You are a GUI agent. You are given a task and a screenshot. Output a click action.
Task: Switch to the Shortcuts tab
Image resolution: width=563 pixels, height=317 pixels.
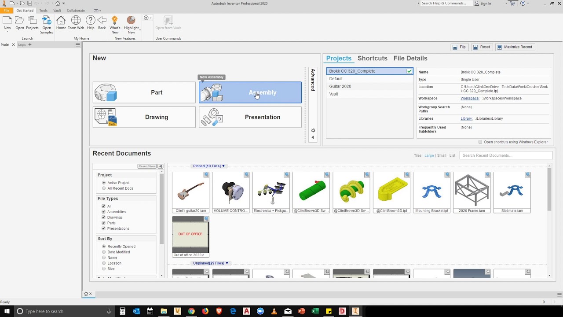[373, 58]
